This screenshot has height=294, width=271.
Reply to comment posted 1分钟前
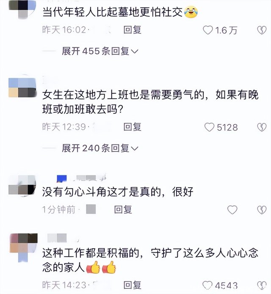[x=123, y=210]
